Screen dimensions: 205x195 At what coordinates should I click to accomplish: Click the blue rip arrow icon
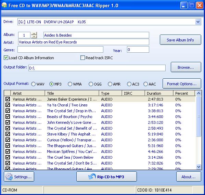coord(92,177)
